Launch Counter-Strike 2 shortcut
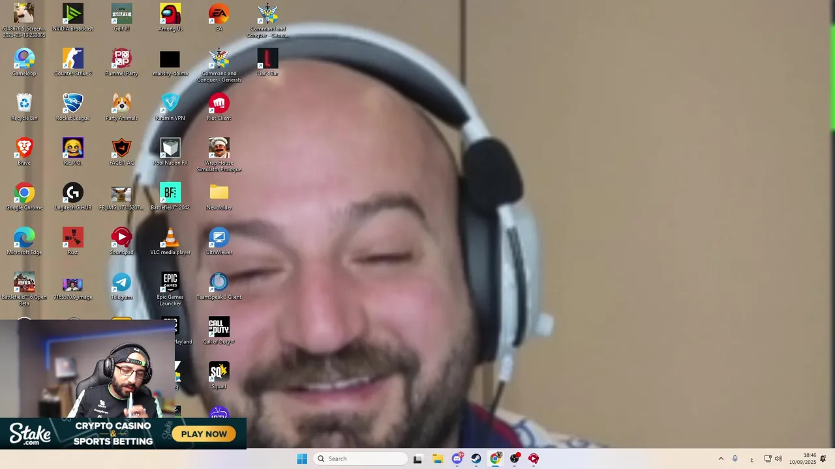 [72, 63]
